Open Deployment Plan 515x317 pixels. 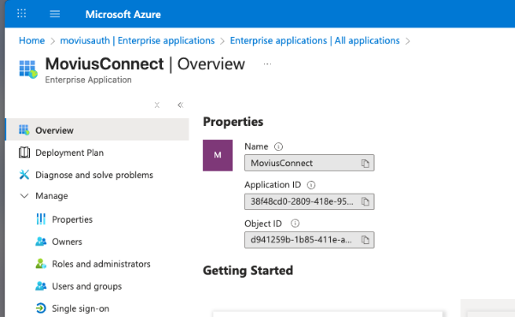tap(69, 153)
